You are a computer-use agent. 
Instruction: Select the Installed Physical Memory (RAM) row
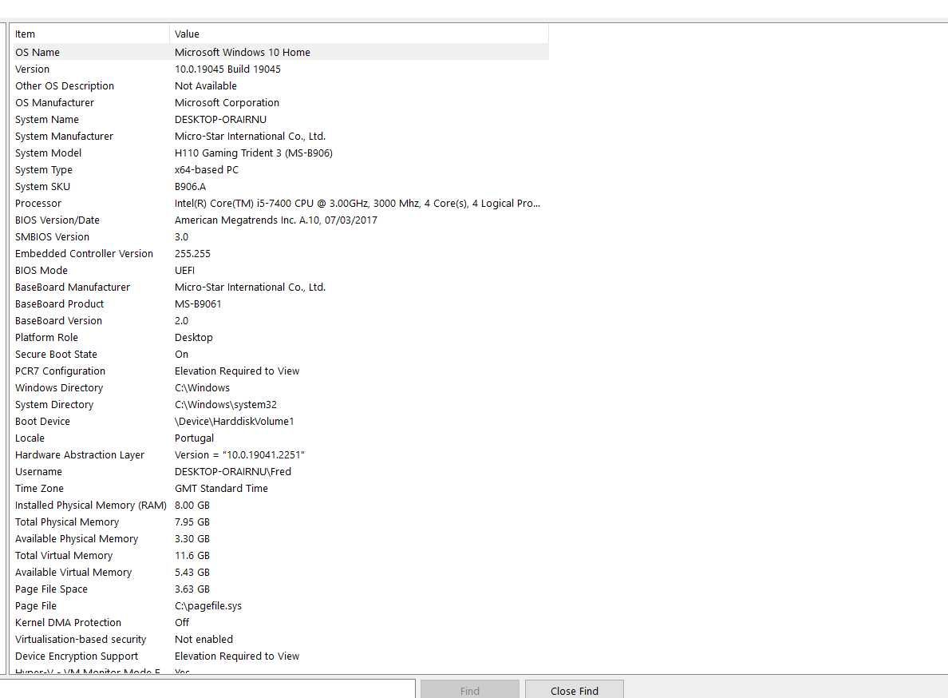point(279,505)
